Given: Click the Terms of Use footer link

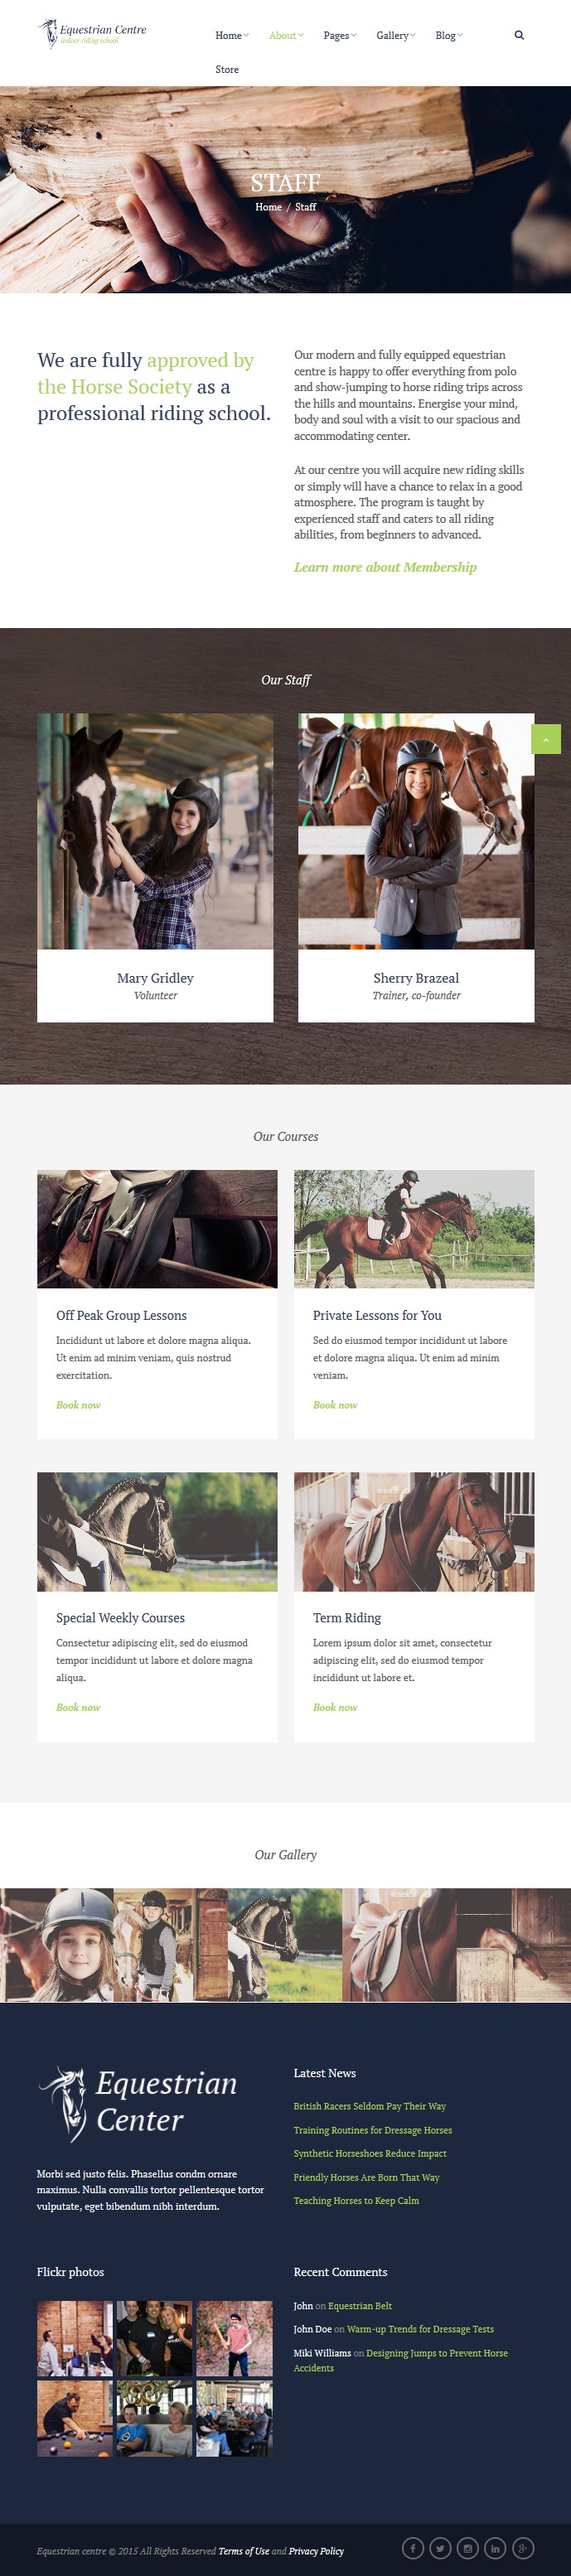Looking at the screenshot, I should pos(244,2551).
